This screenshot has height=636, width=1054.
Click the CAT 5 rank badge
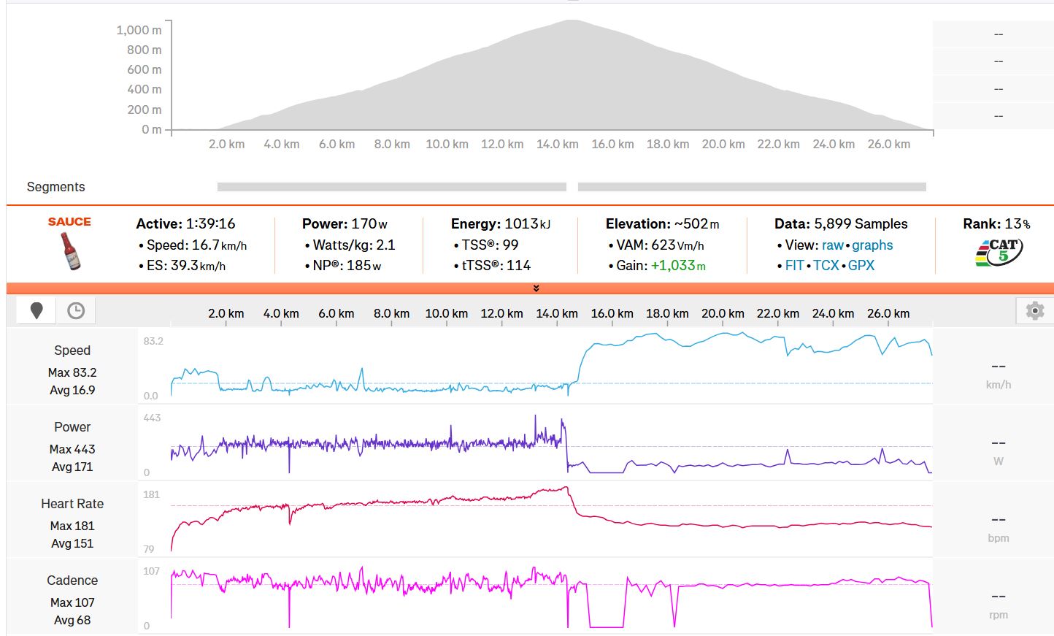(x=999, y=253)
